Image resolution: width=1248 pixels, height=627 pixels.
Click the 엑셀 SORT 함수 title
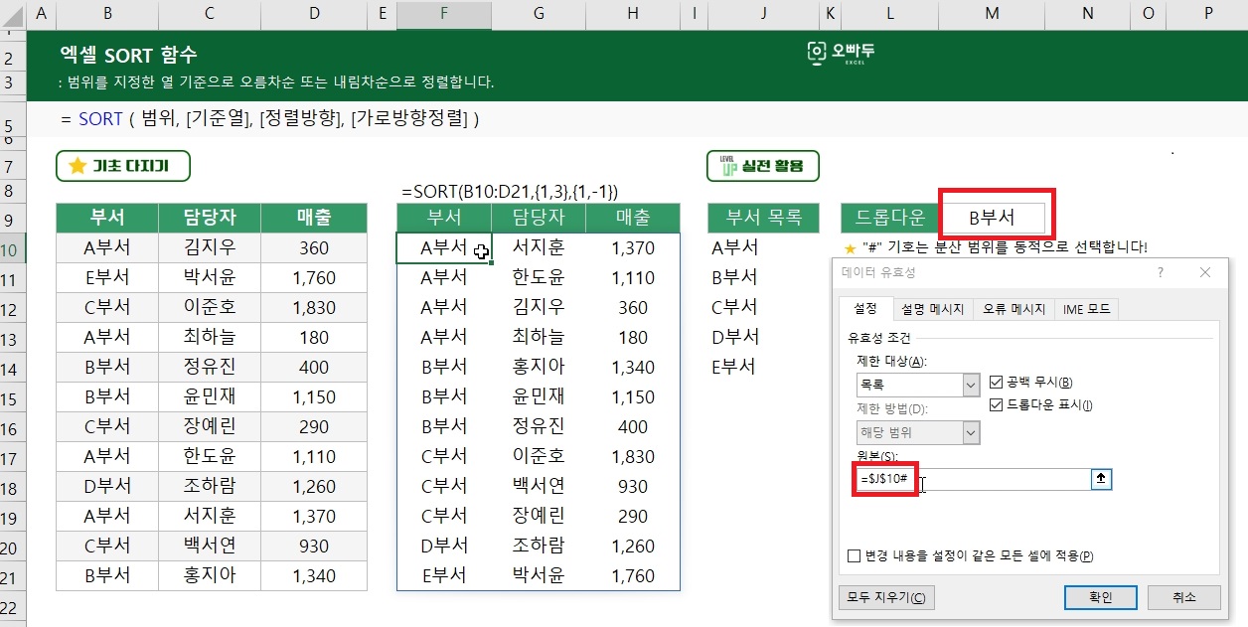coord(127,55)
